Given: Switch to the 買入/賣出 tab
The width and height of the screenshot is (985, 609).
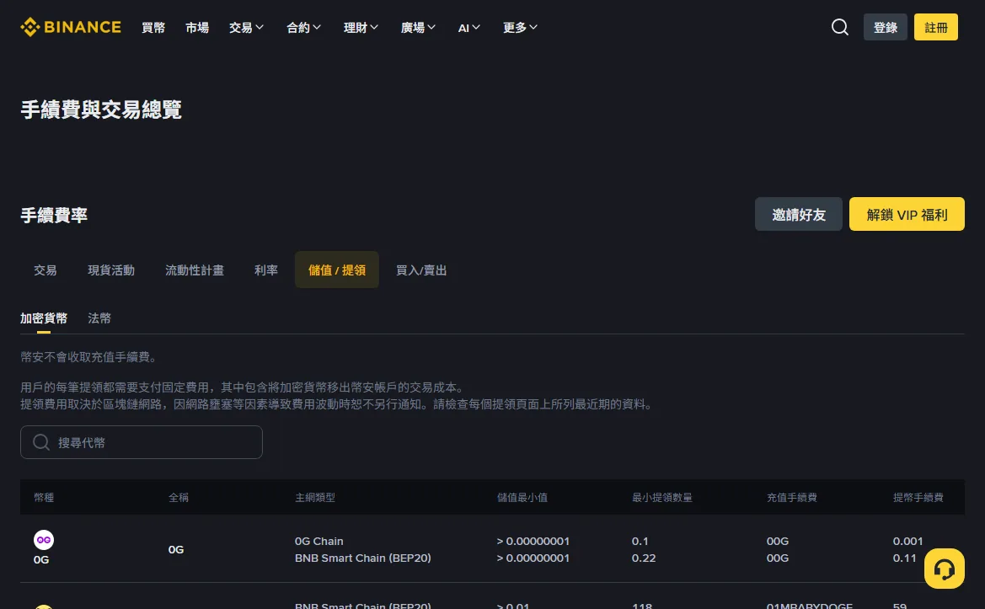Looking at the screenshot, I should (421, 270).
